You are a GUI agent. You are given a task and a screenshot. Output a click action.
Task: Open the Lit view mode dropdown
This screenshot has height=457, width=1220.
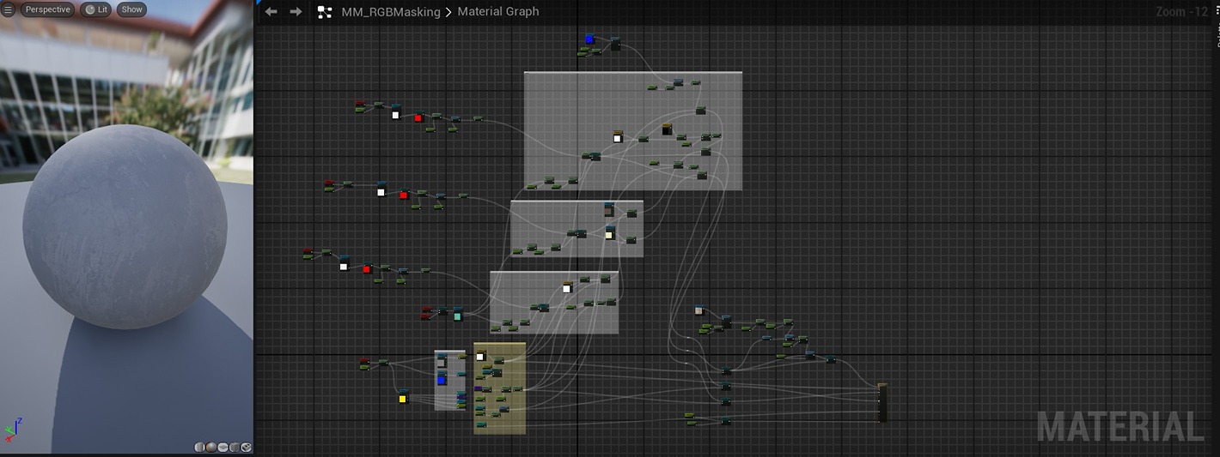[96, 9]
